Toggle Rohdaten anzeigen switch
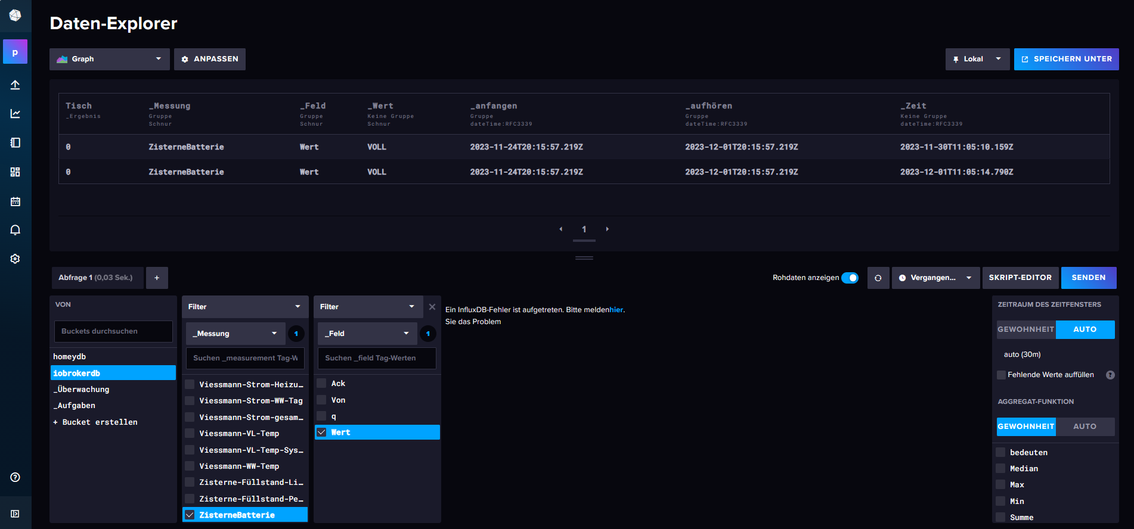This screenshot has height=529, width=1134. [x=850, y=278]
